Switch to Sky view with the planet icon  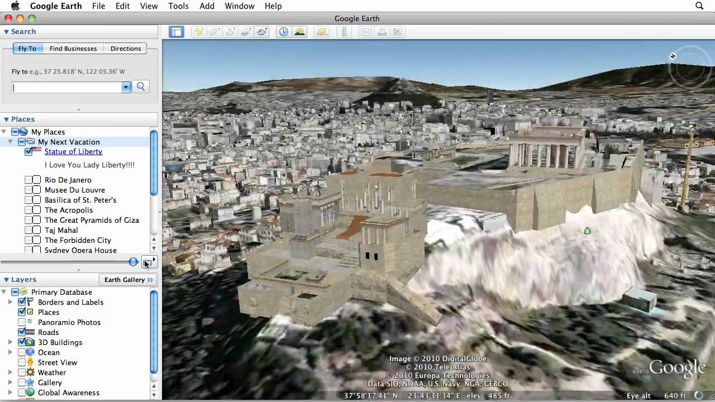[322, 32]
